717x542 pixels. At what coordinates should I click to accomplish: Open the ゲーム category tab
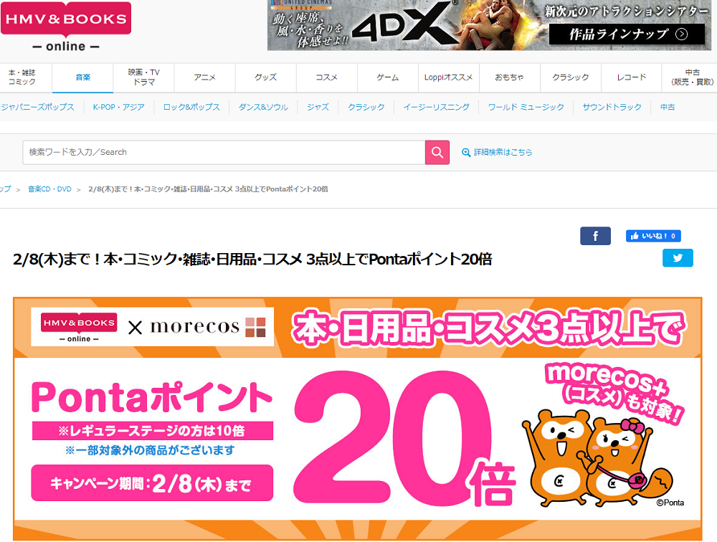pyautogui.click(x=388, y=77)
